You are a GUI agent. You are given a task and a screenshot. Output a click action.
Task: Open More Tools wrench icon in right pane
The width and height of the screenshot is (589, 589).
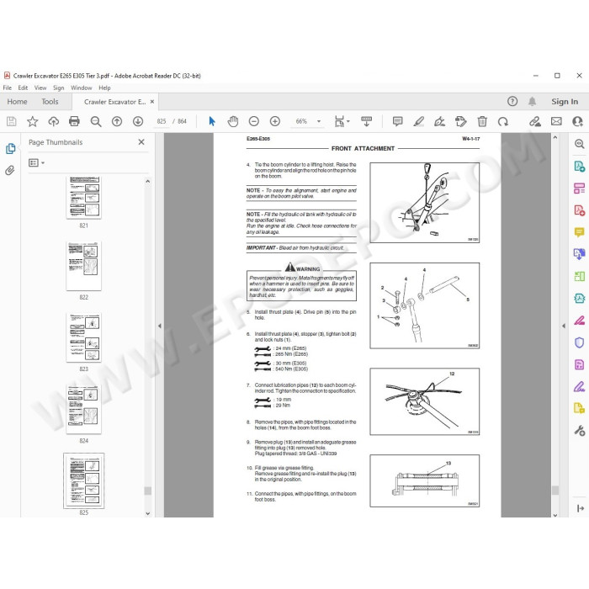click(x=579, y=431)
